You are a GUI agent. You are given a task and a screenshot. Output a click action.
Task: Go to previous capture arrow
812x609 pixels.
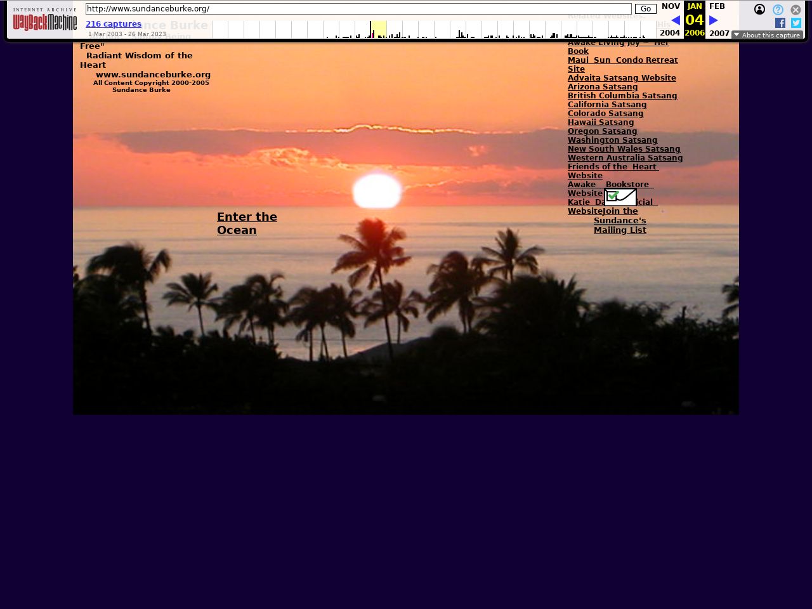pyautogui.click(x=676, y=20)
